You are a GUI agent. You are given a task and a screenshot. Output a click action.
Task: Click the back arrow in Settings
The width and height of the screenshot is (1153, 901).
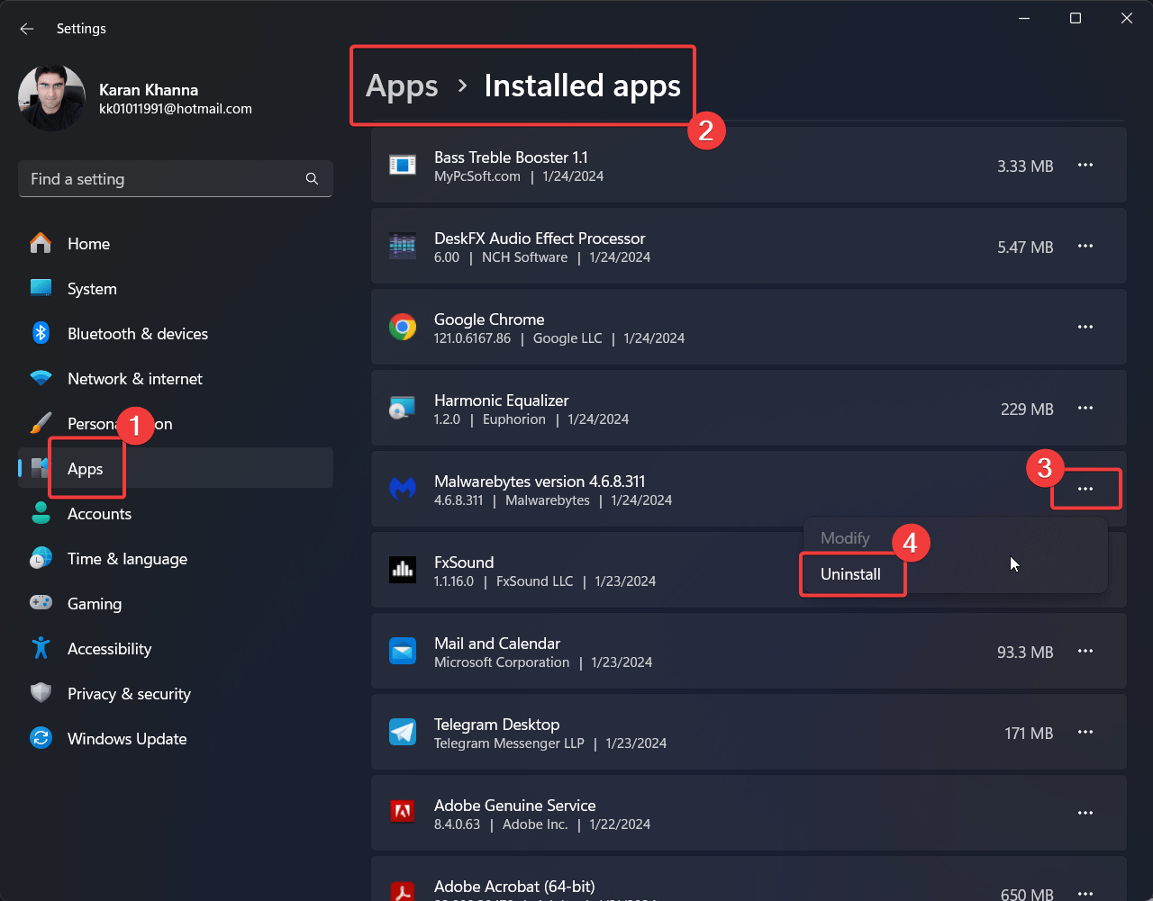tap(27, 29)
